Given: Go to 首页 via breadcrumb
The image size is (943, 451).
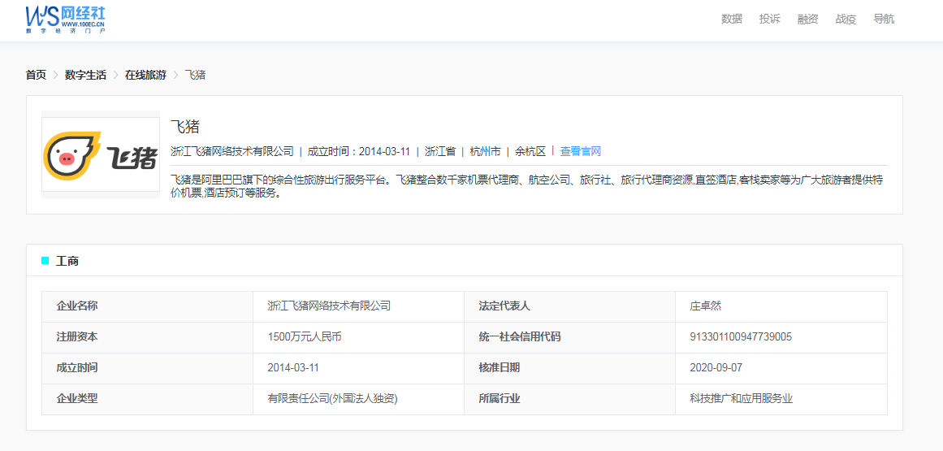Looking at the screenshot, I should [x=36, y=75].
